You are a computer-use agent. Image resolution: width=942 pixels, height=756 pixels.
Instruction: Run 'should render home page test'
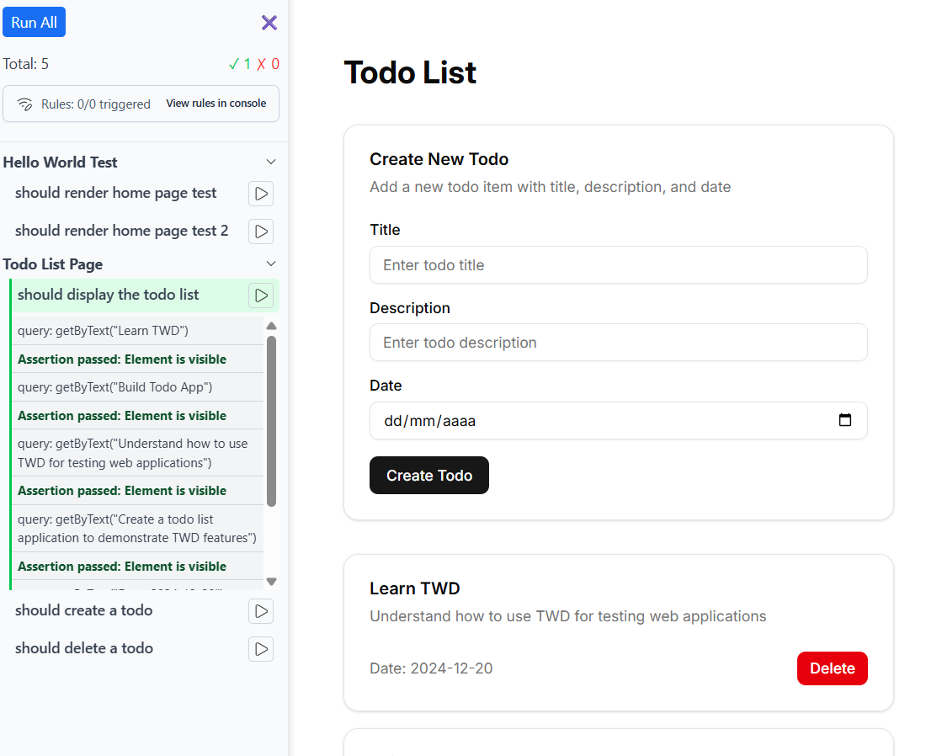(x=261, y=194)
